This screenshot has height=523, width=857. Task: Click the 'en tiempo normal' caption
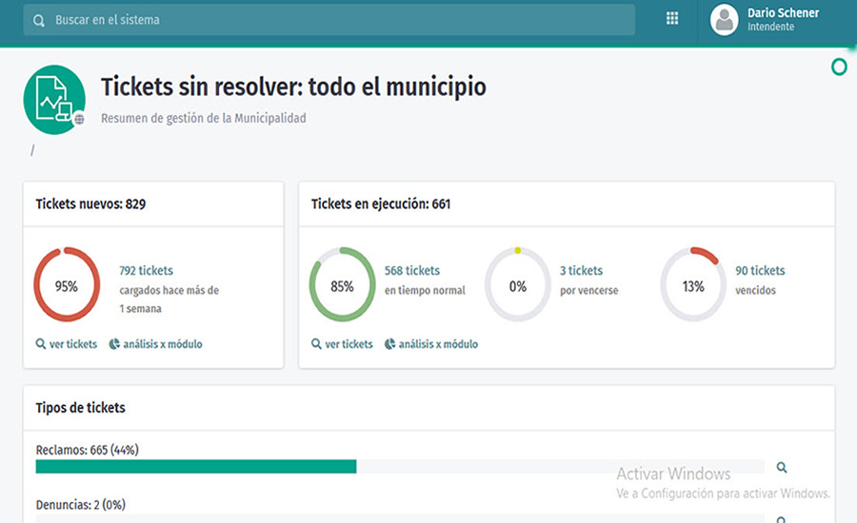tap(425, 290)
